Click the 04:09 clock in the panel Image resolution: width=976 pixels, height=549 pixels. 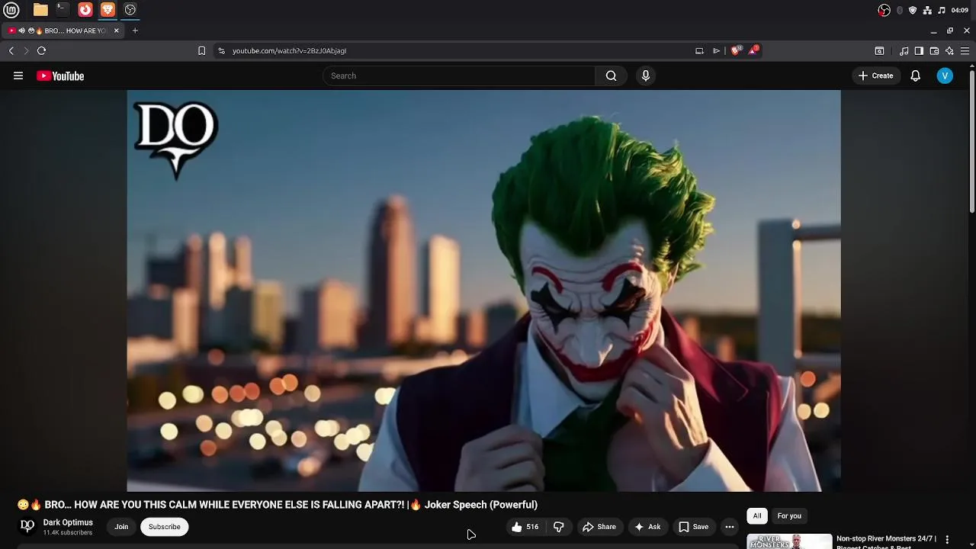[960, 10]
